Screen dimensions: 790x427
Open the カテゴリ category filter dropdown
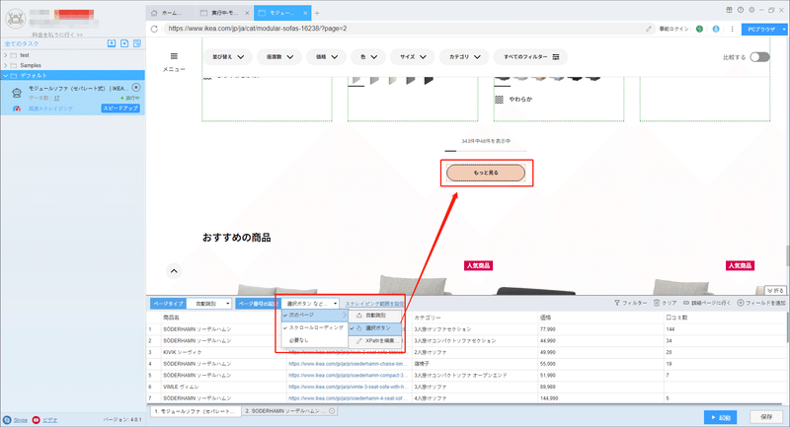click(464, 57)
